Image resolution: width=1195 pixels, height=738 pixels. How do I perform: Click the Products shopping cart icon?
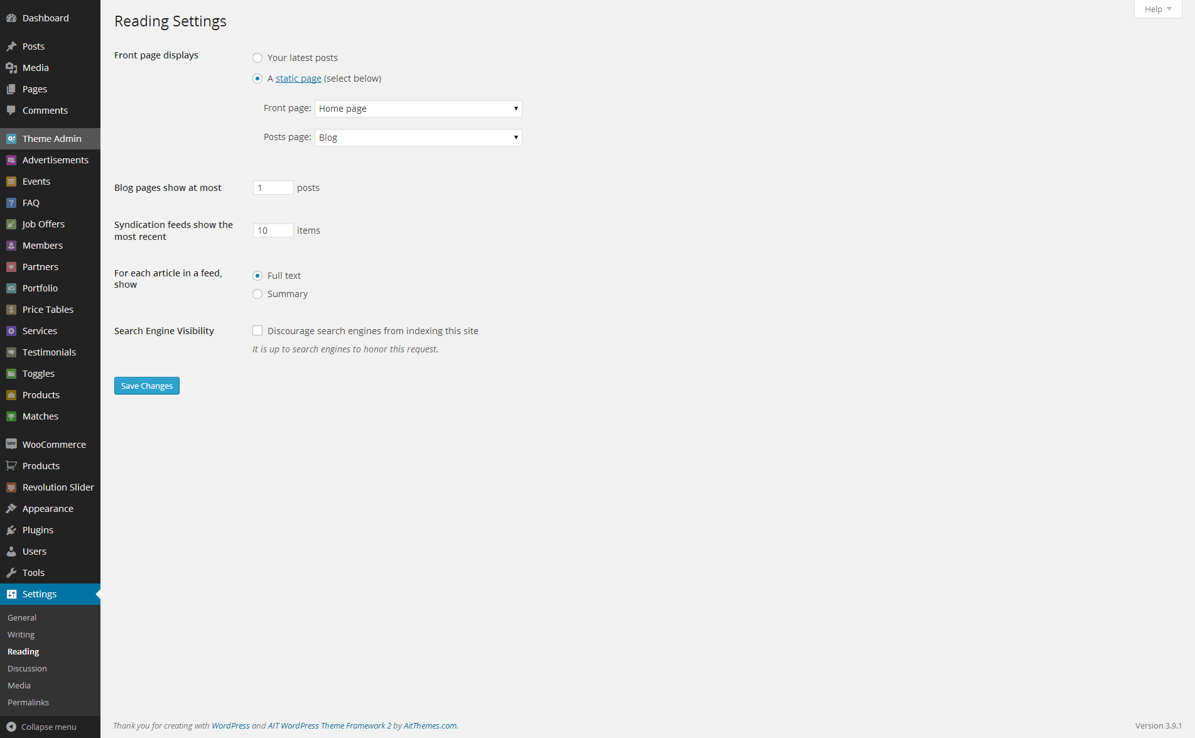coord(11,466)
